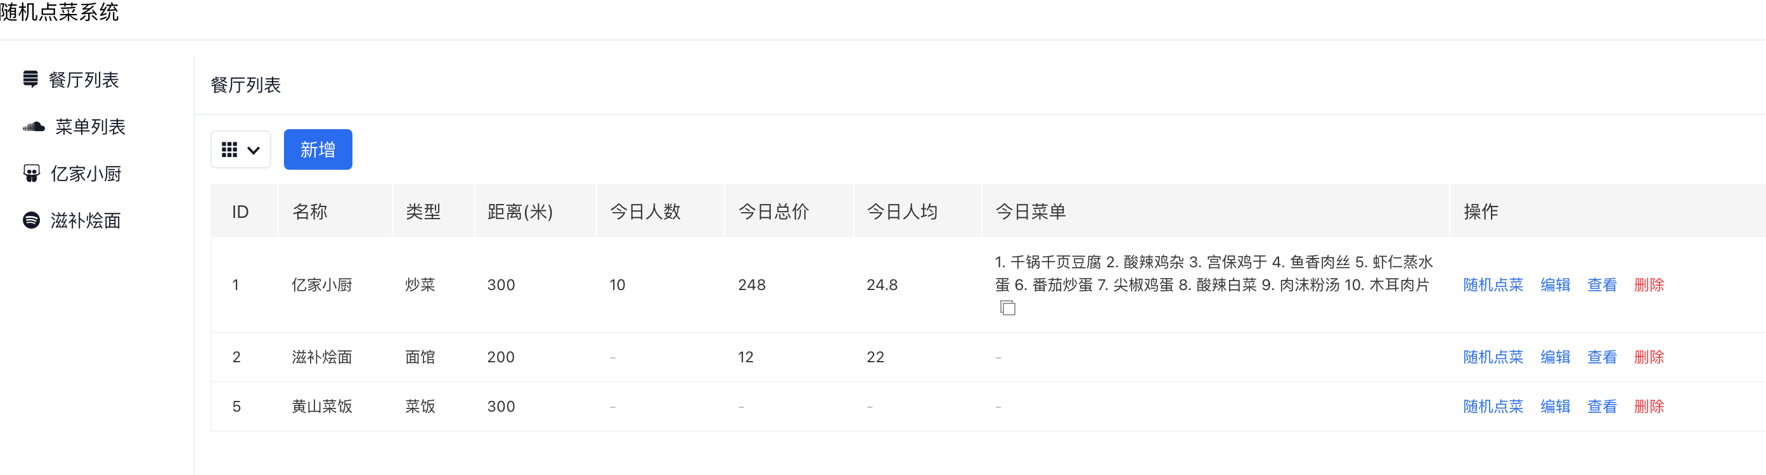Click the 餐厅列表 sidebar icon
The image size is (1766, 475).
(30, 80)
